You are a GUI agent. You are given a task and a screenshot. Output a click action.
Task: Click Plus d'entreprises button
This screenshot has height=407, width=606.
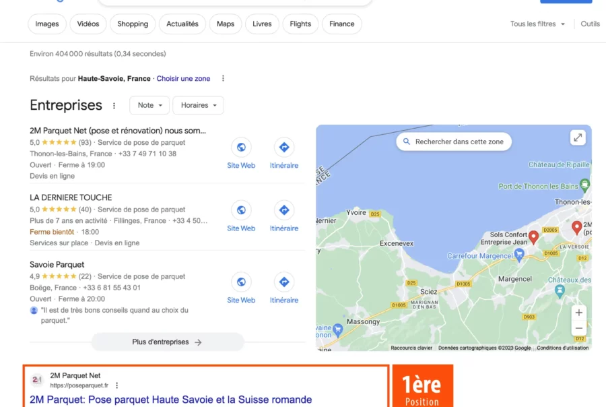[168, 342]
